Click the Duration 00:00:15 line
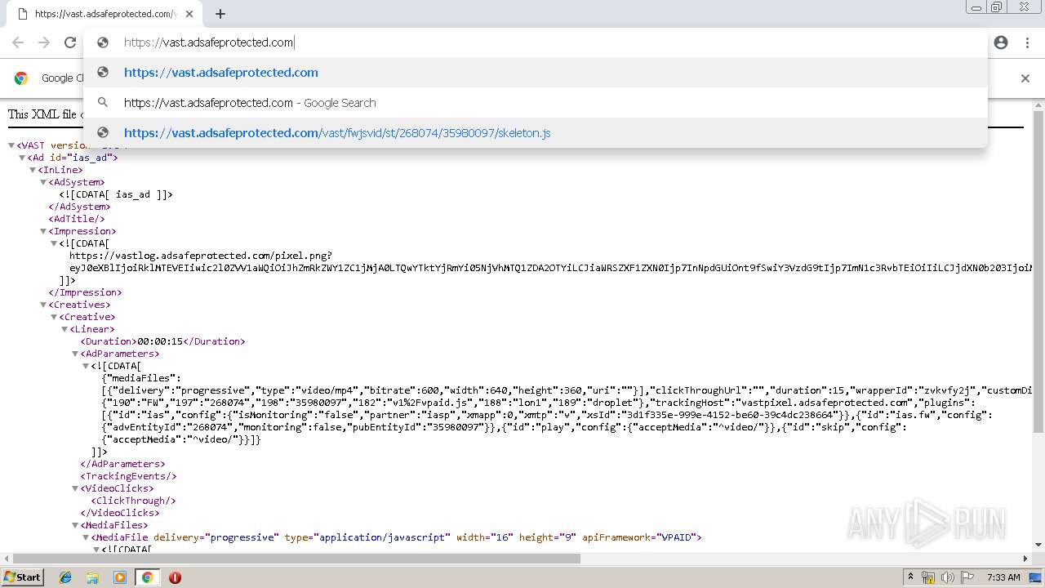The width and height of the screenshot is (1045, 588). [x=162, y=341]
